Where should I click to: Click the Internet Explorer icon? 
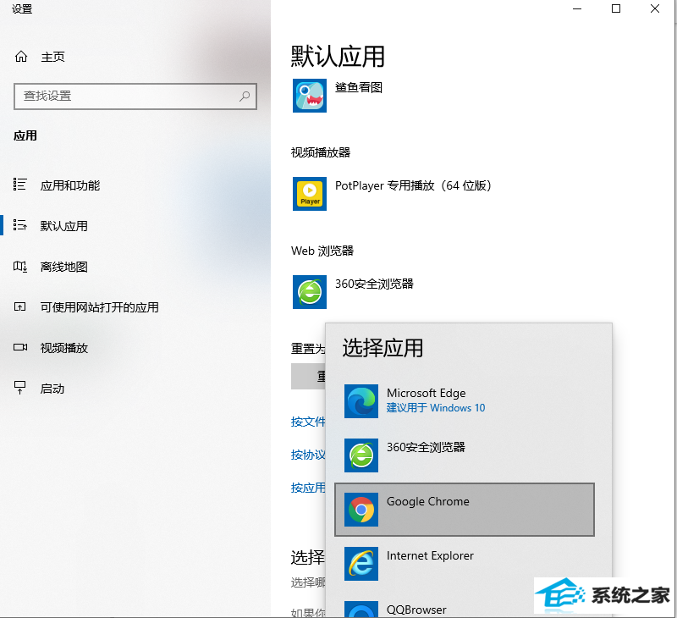pos(361,564)
